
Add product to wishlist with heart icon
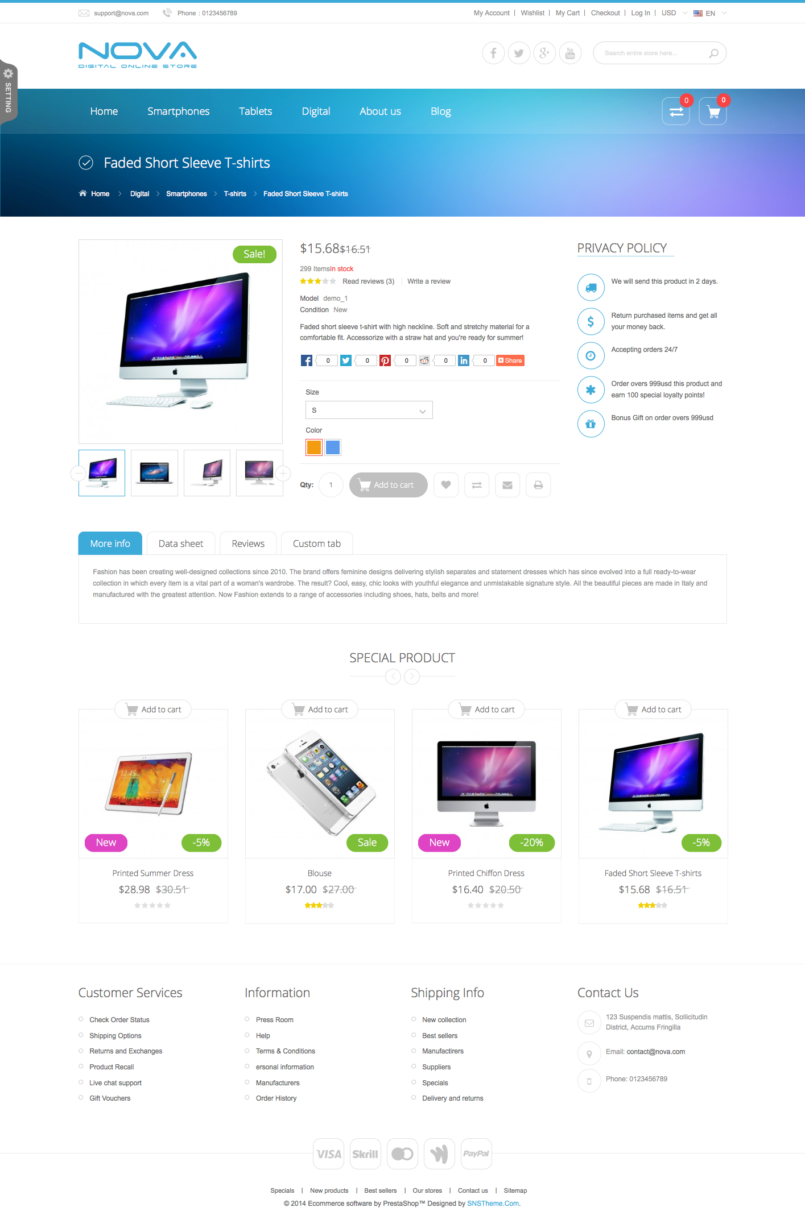[x=446, y=485]
